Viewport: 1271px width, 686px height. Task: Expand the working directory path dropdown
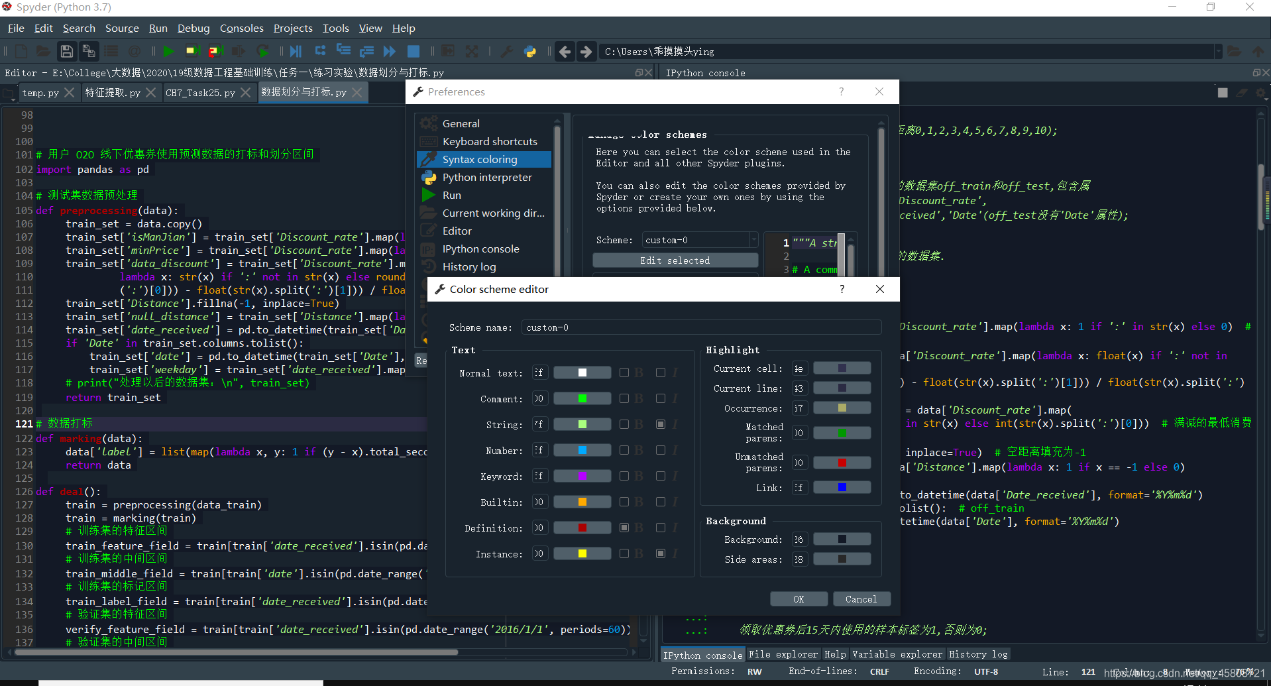tap(1218, 51)
